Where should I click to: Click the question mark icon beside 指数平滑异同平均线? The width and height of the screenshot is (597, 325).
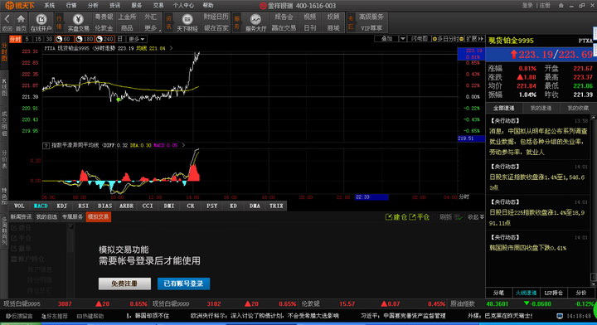click(46, 145)
